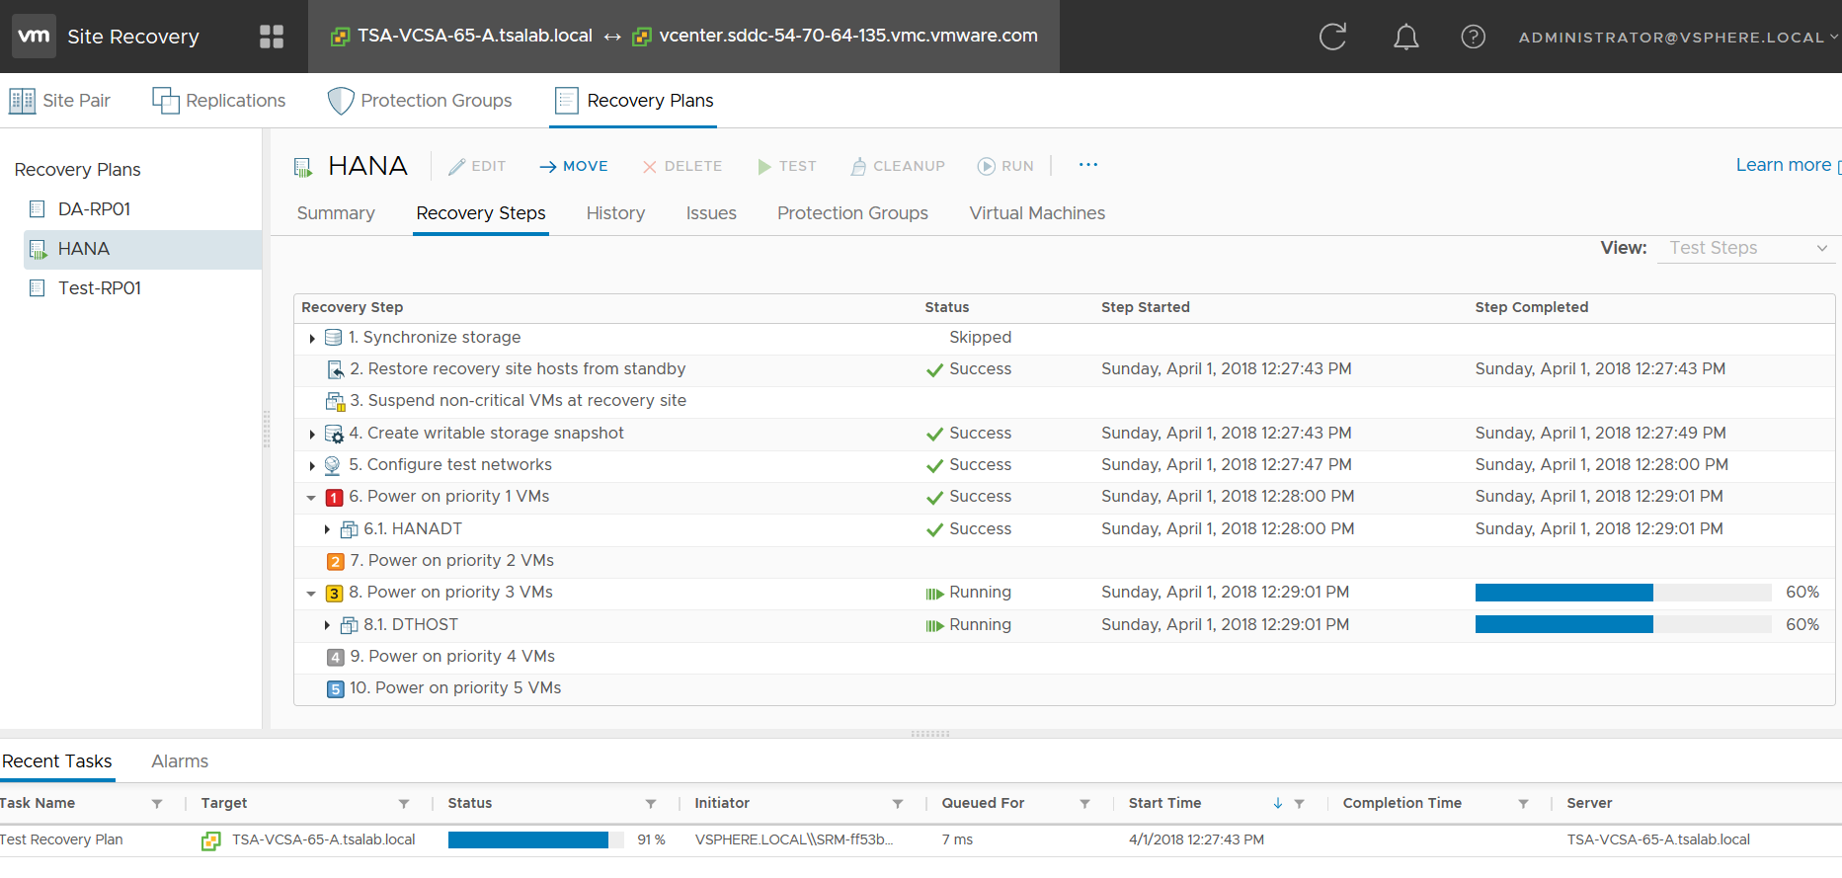
Task: Click the more actions ellipsis icon
Action: 1087,165
